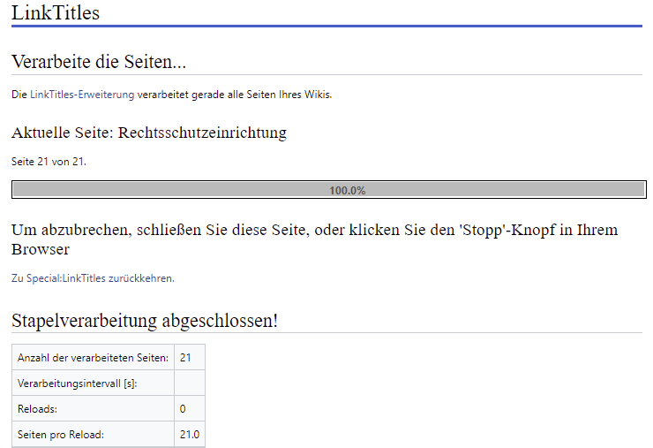653x448 pixels.
Task: Click 'Zu Special:LinkTitles zurückkehren' link
Action: coord(93,278)
